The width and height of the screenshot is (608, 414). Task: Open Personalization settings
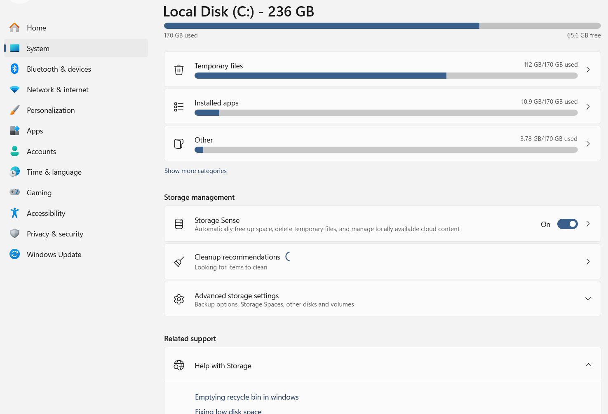[x=76, y=110]
